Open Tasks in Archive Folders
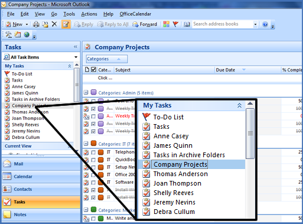 pyautogui.click(x=36, y=99)
